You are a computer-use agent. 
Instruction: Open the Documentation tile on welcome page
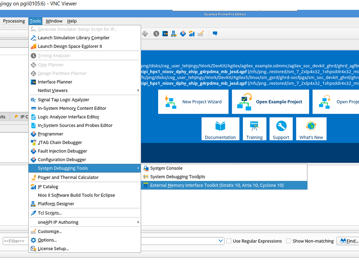tap(220, 129)
